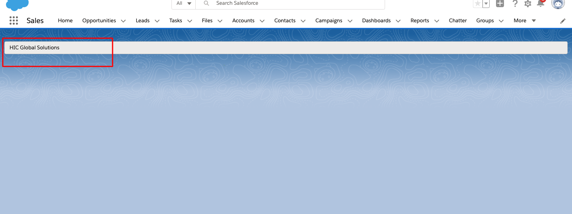Focus the Search Salesforce input field
Viewport: 572px width, 214px height.
290,4
